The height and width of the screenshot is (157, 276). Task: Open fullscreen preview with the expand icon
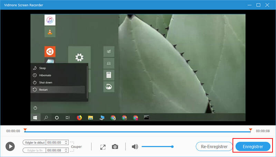(x=102, y=147)
